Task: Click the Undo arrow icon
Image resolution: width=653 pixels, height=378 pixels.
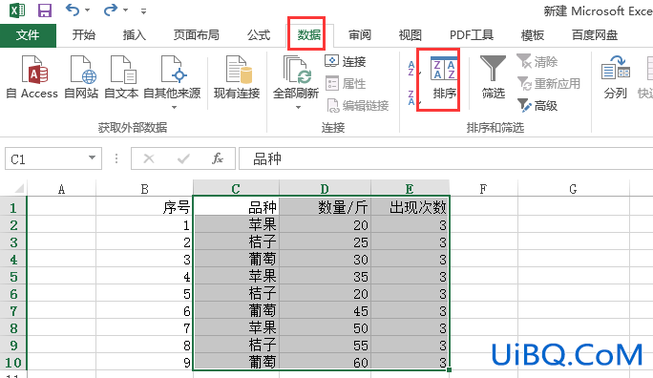Action: tap(73, 10)
